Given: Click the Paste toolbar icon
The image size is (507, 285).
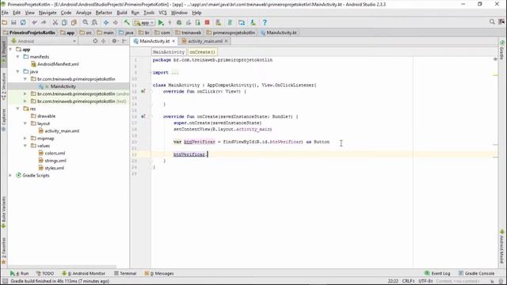Looking at the screenshot, I should pyautogui.click(x=74, y=23).
